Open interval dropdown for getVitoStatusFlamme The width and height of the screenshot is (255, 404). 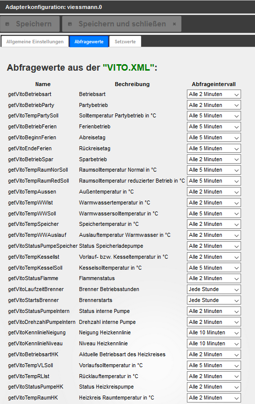[214, 279]
